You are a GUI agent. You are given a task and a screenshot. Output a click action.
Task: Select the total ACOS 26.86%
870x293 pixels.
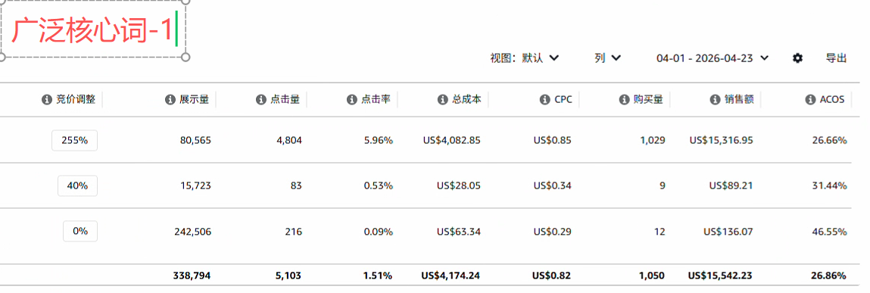pos(829,276)
